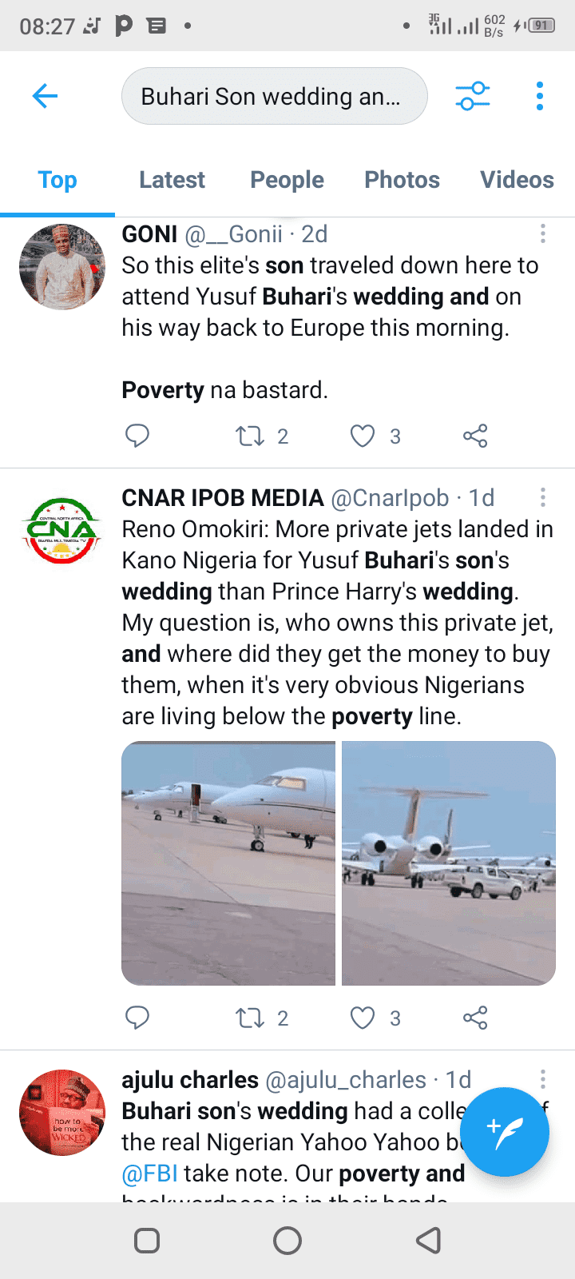This screenshot has height=1279, width=575.
Task: Share the CNAR IPOB MEDIA tweet
Action: click(x=475, y=1018)
